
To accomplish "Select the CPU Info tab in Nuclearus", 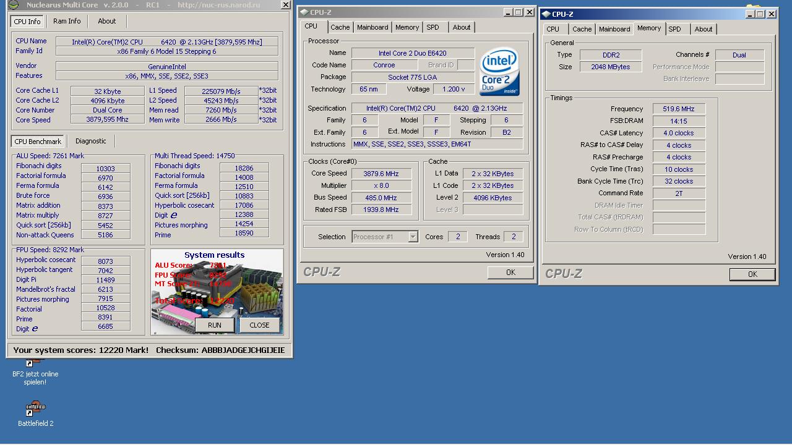I will click(x=27, y=21).
